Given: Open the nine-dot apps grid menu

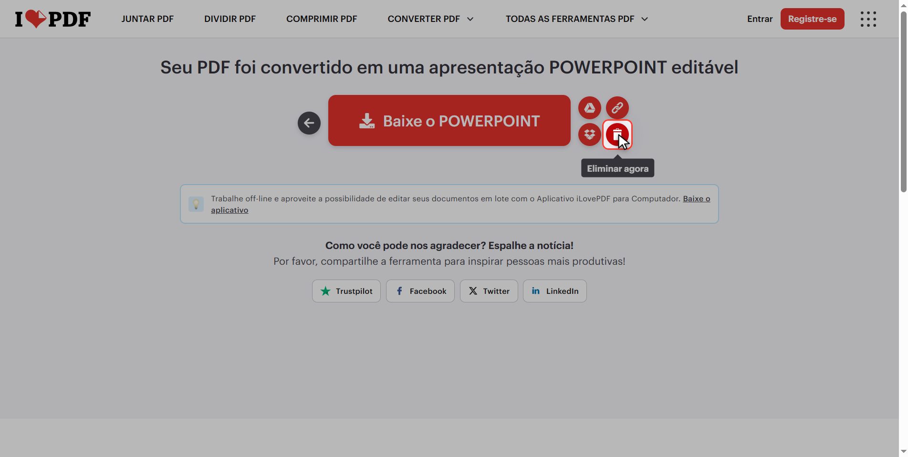Looking at the screenshot, I should click(x=868, y=19).
